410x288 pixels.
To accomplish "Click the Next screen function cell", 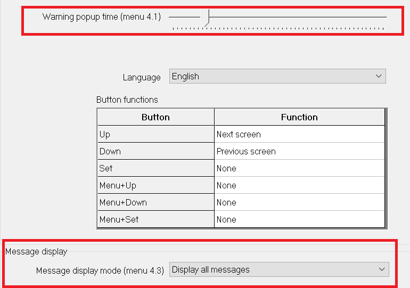I will click(x=299, y=134).
